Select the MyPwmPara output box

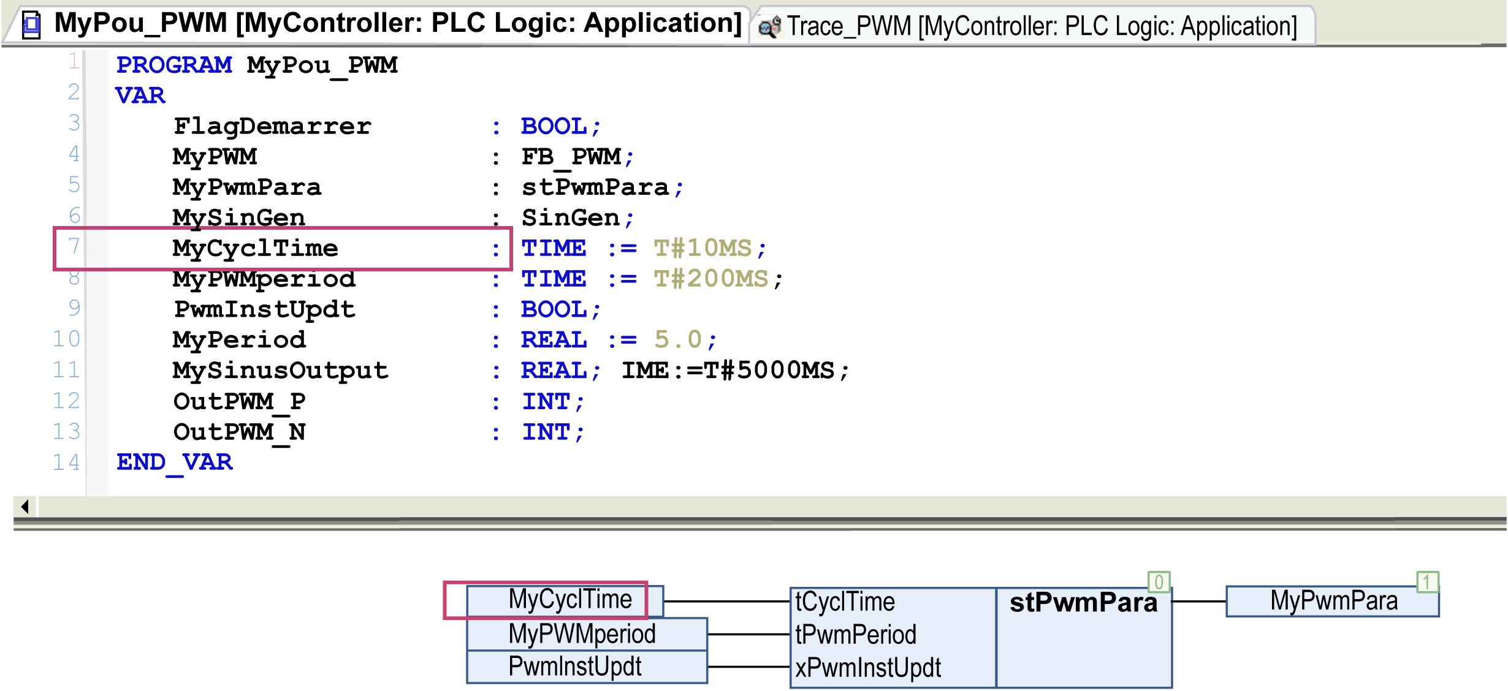[x=1332, y=601]
